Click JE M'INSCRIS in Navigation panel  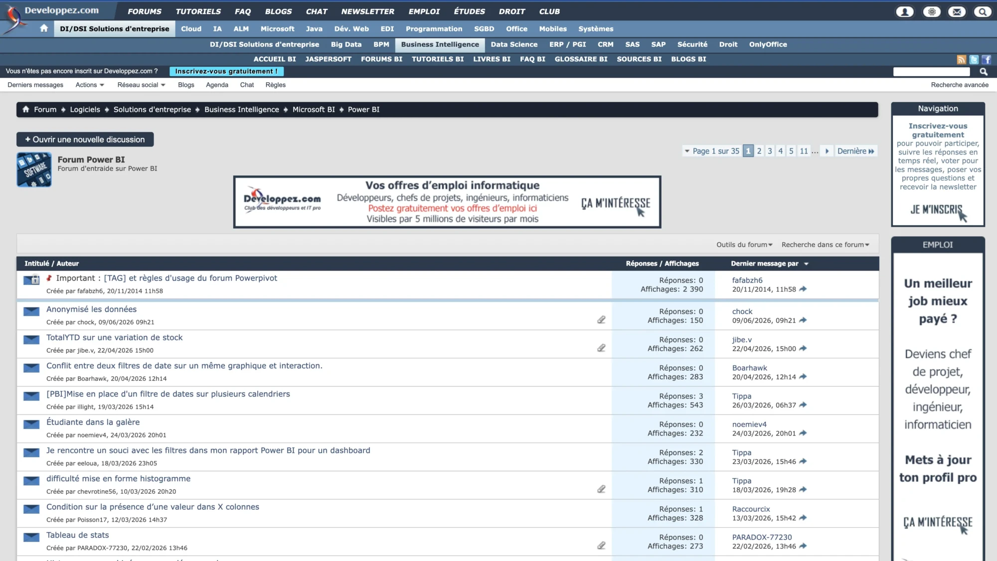937,210
